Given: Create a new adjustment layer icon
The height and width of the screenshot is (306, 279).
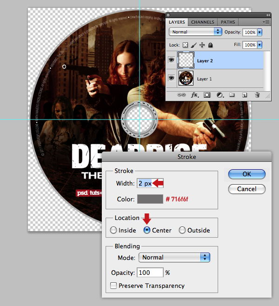Looking at the screenshot, I should (x=220, y=95).
